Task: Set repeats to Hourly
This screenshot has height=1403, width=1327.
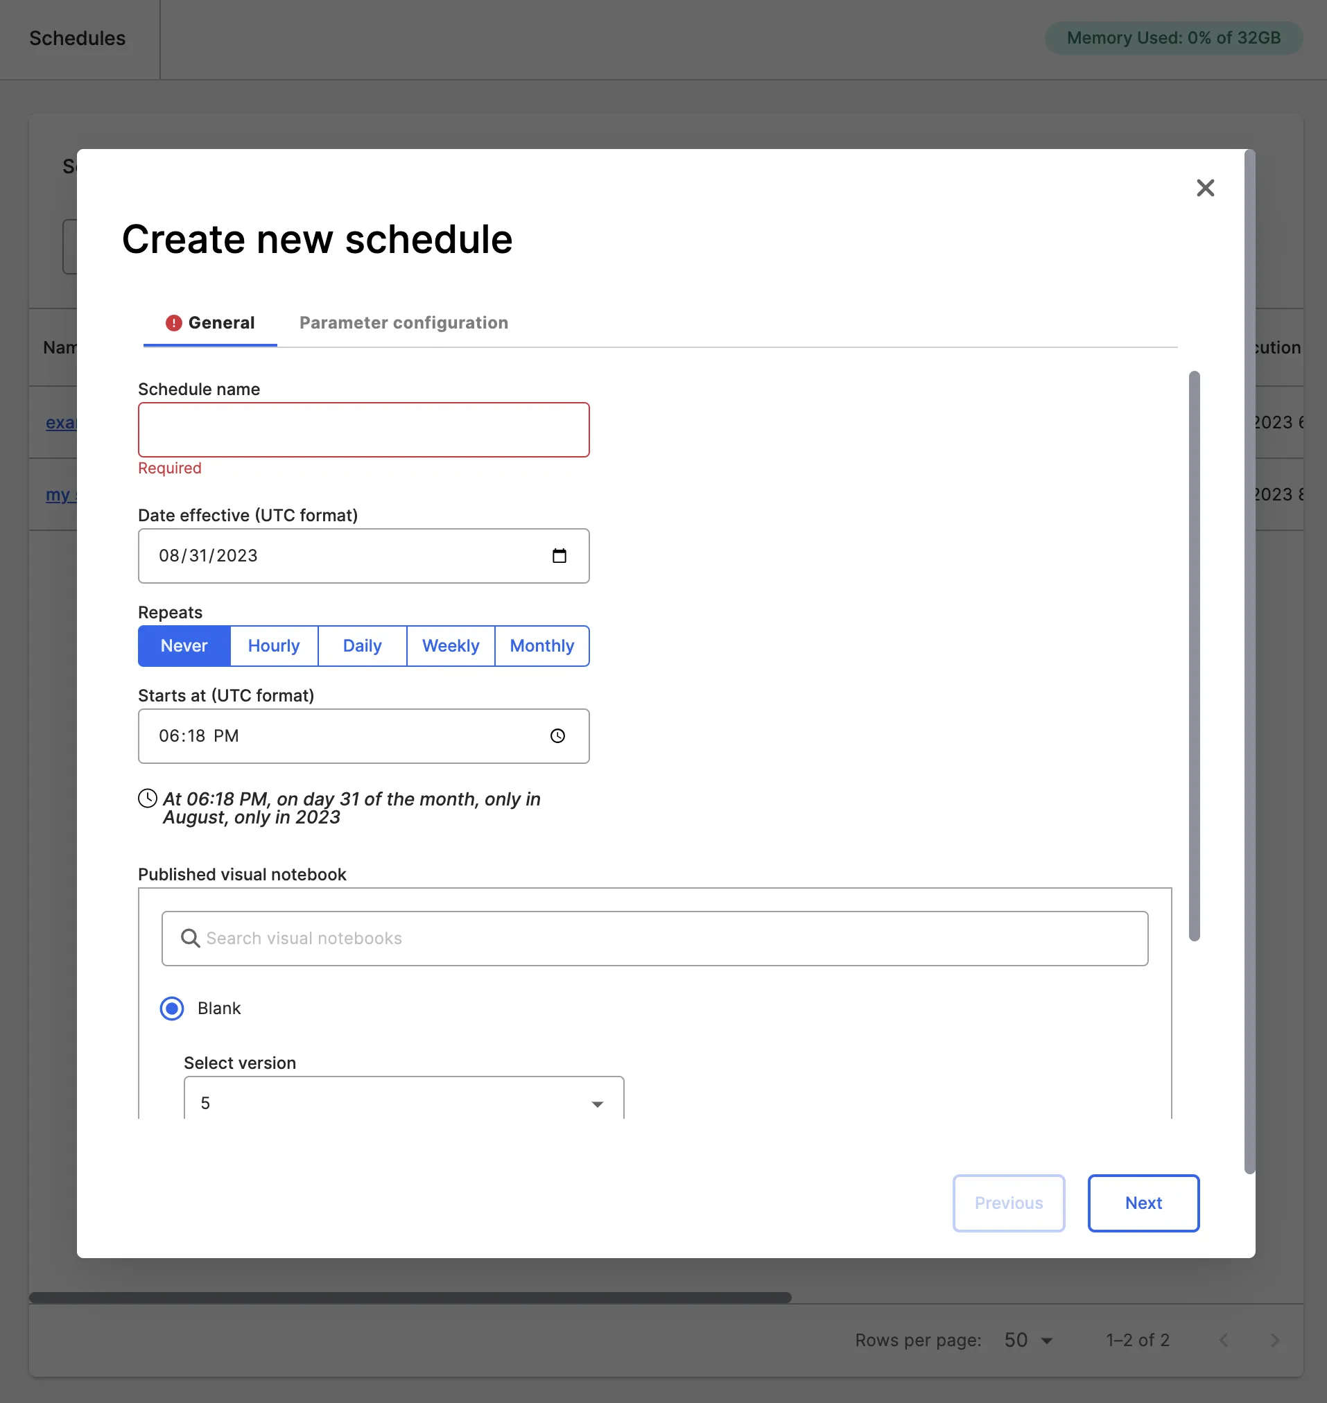Action: tap(274, 645)
